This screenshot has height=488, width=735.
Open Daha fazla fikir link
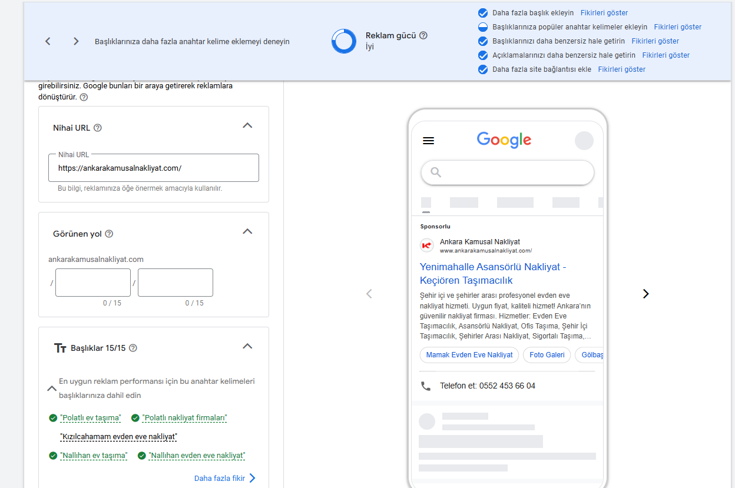[x=220, y=479]
